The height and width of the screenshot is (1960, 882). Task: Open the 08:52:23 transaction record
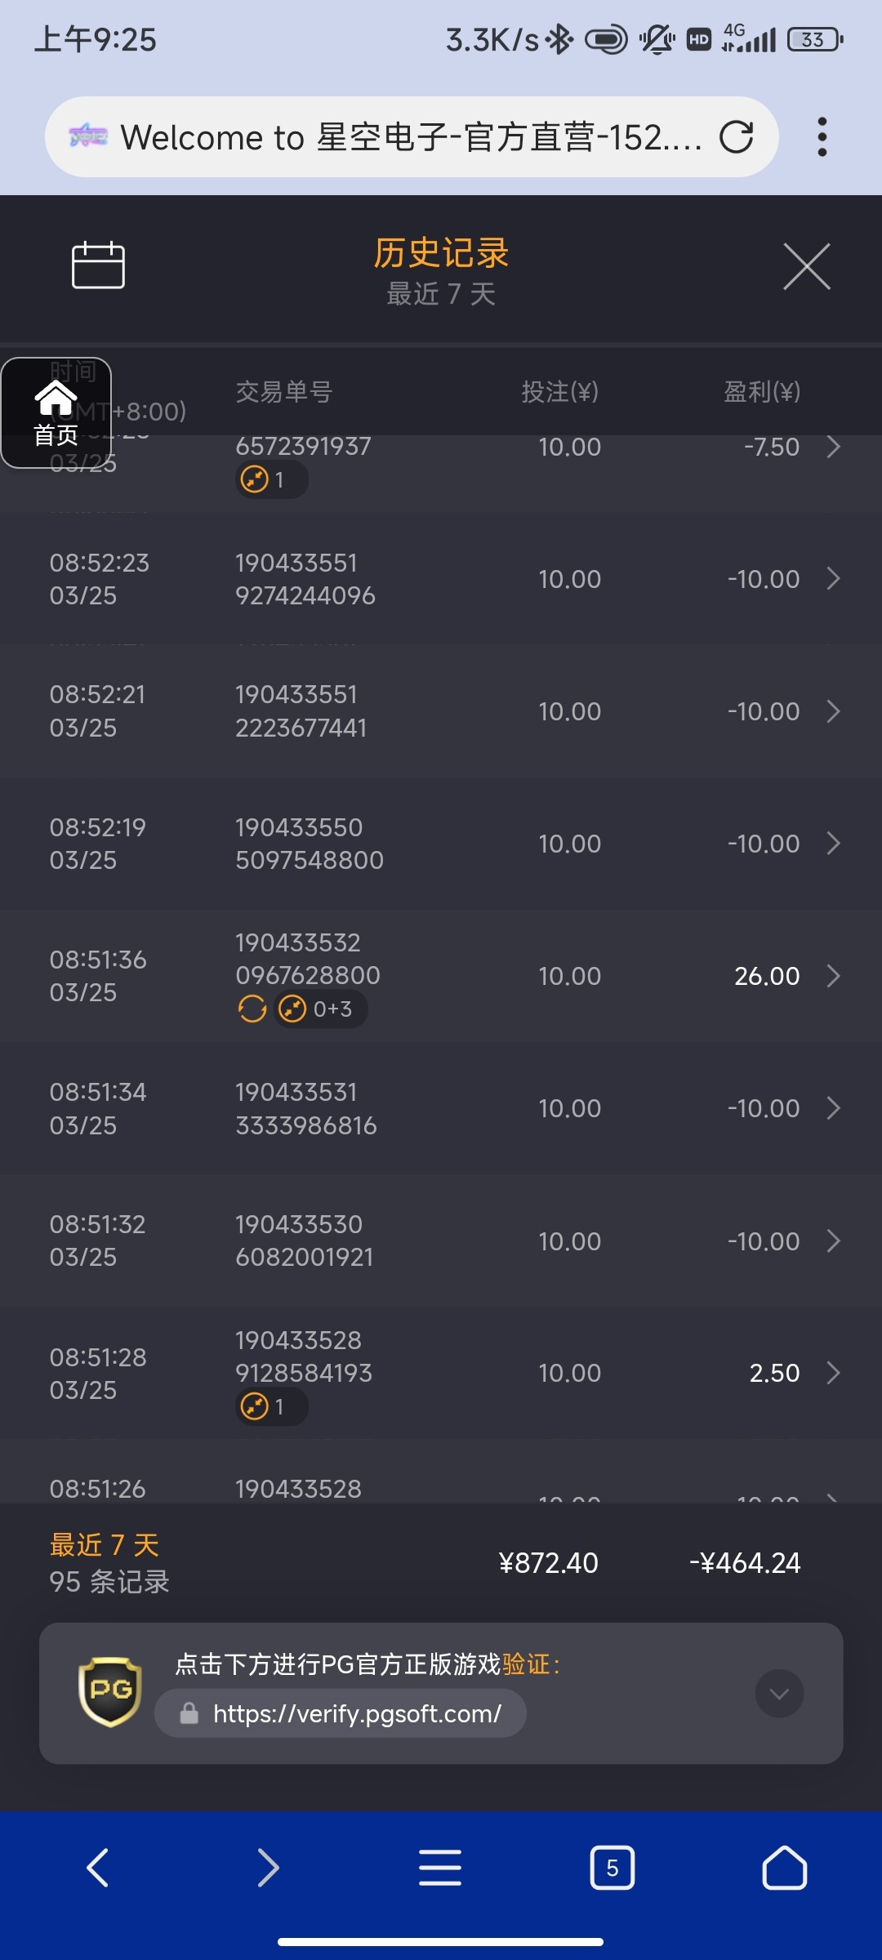tap(441, 579)
